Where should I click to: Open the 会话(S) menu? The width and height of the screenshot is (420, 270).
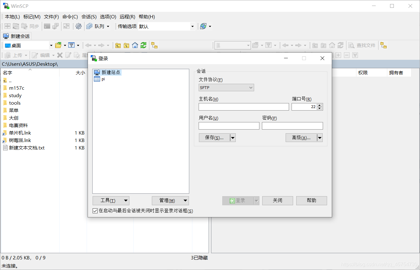pos(89,17)
